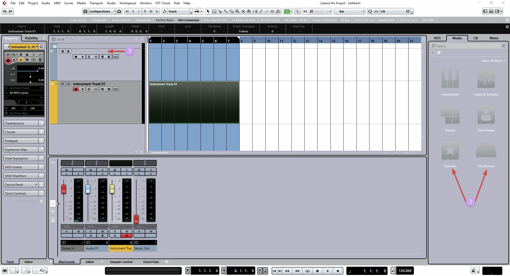Screen dimensions: 510x276
Task: Open Loops & Samples media category
Action: tap(486, 83)
